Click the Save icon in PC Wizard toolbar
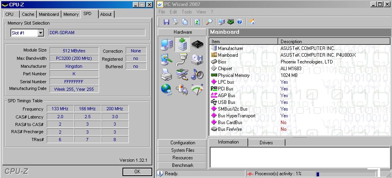 click(x=166, y=22)
